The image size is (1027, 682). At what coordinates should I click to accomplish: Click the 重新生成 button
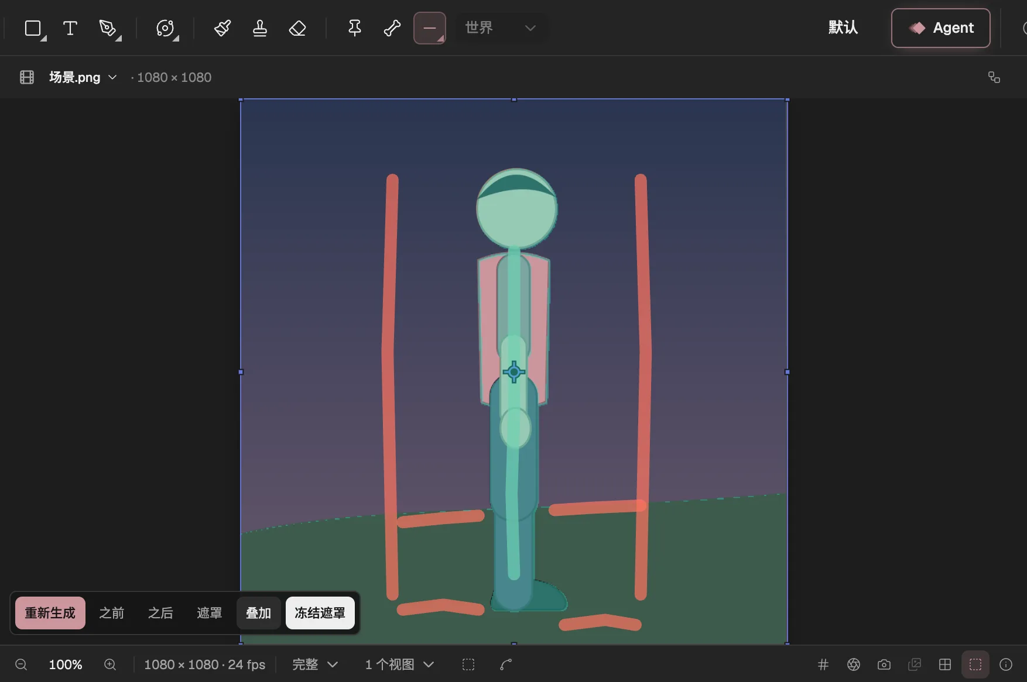50,613
